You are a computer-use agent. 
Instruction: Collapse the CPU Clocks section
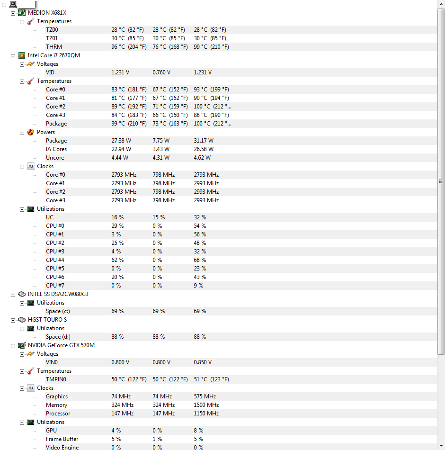tap(22, 167)
